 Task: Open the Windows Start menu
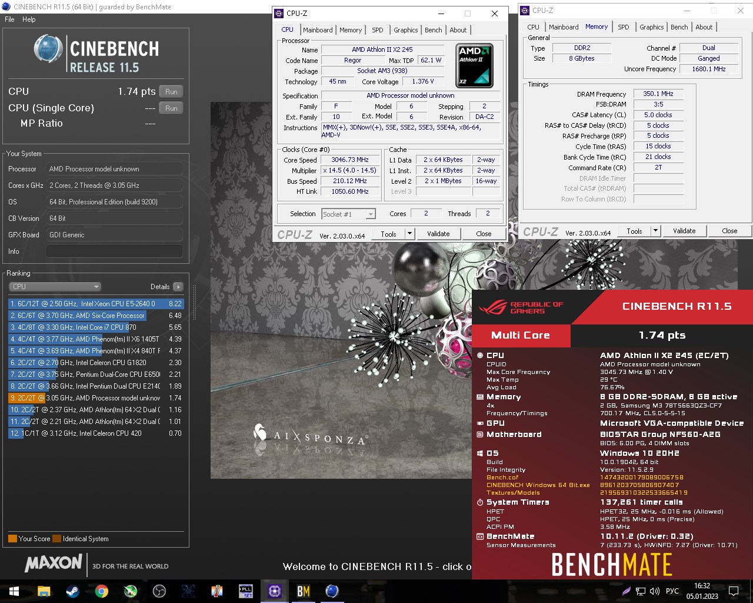coord(14,591)
